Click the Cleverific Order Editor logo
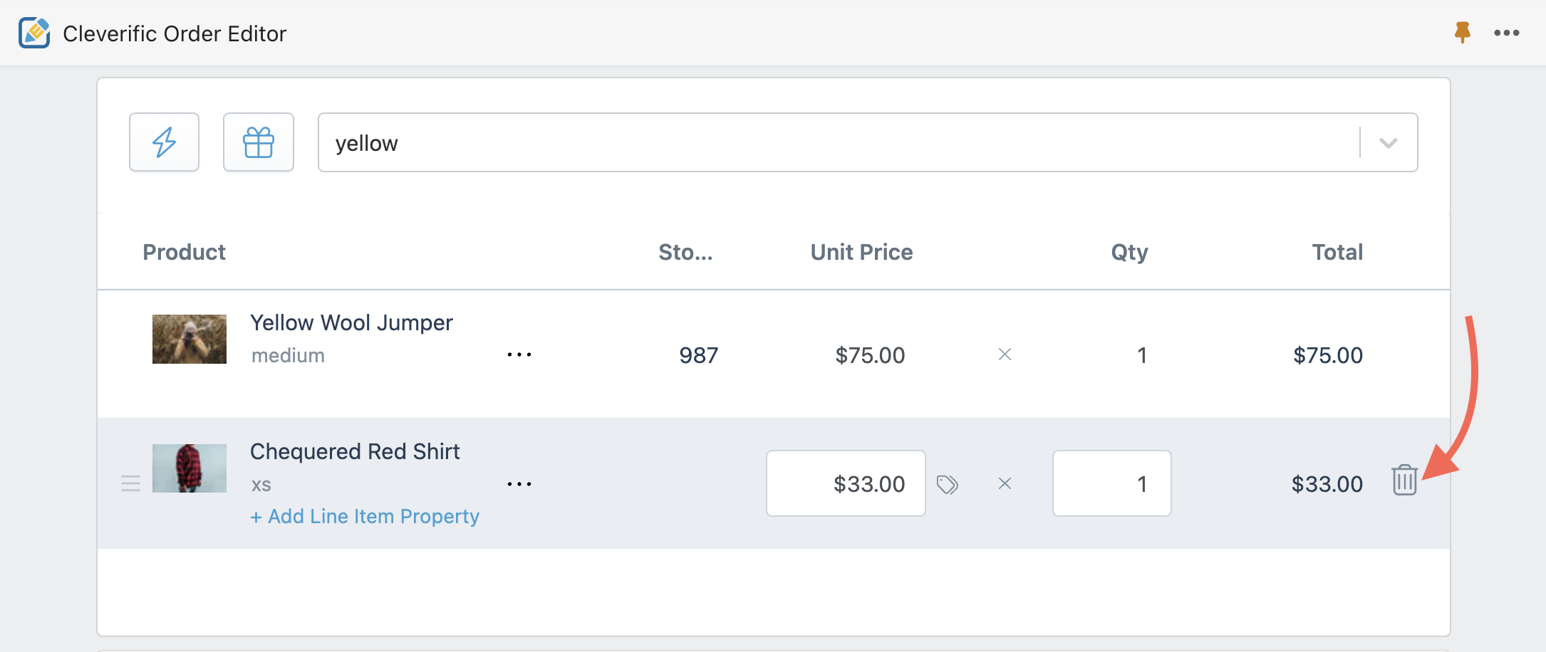This screenshot has width=1546, height=652. pos(34,33)
